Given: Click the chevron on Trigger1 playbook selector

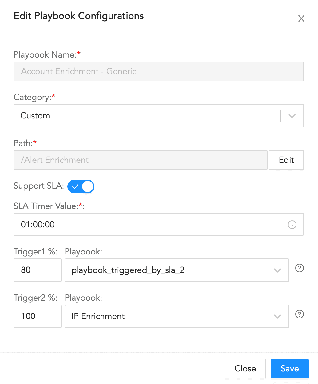Looking at the screenshot, I should (277, 270).
